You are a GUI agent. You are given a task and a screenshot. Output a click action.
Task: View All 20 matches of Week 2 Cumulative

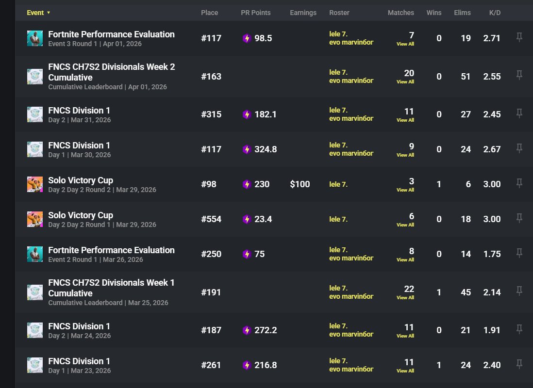[x=405, y=81]
